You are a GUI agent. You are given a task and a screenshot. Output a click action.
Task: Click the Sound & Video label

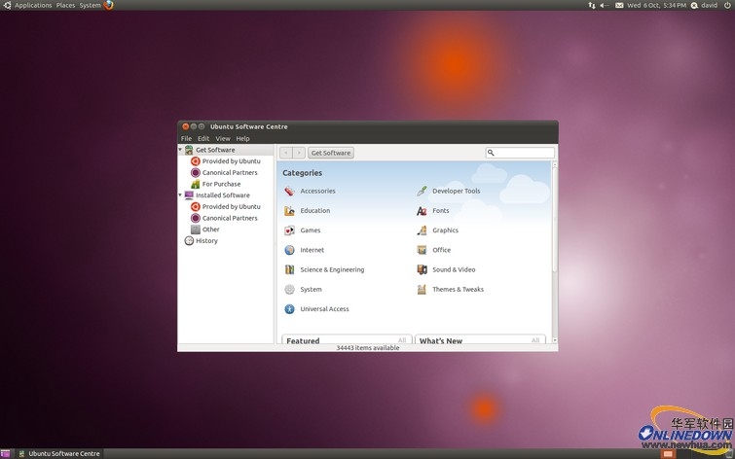coord(454,269)
